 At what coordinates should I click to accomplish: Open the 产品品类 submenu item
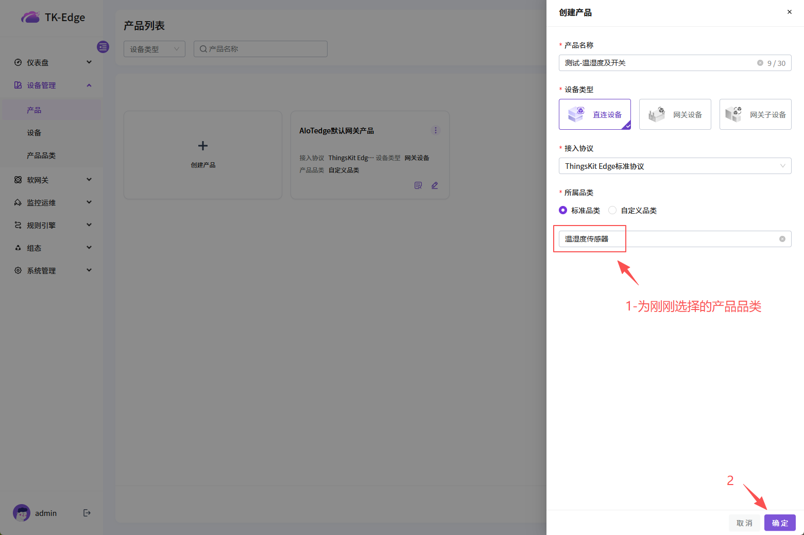point(41,156)
